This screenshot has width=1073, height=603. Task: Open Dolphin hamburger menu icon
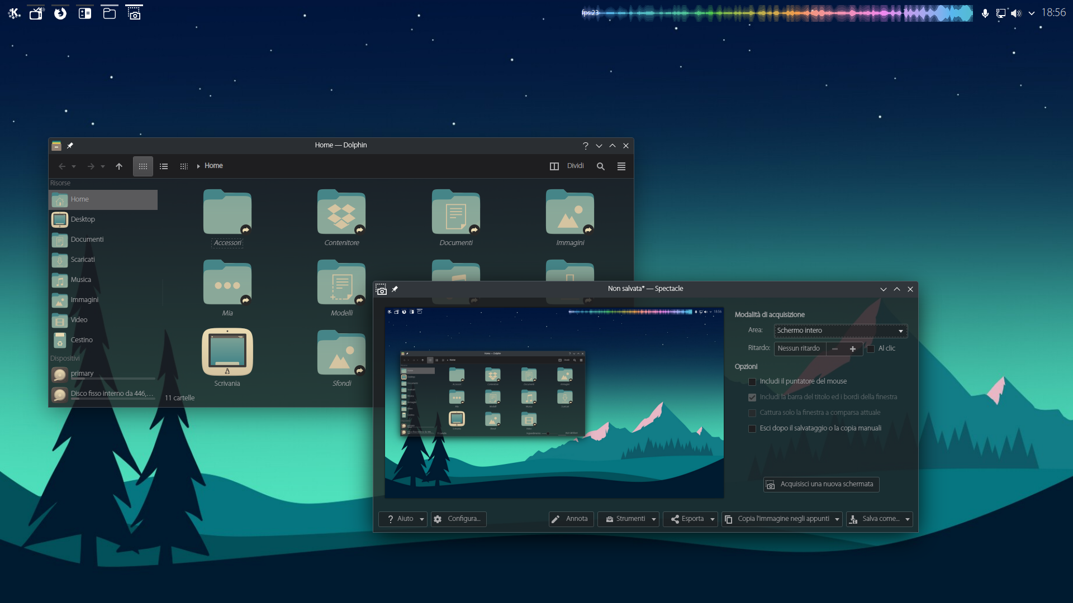(x=621, y=166)
